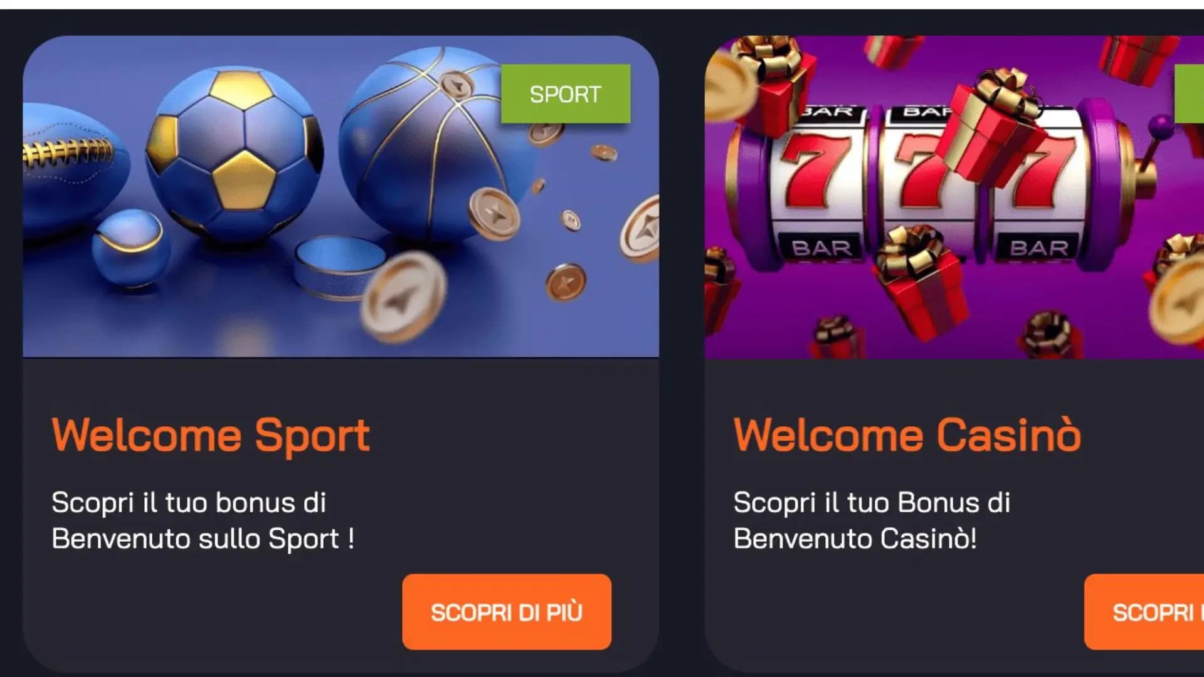The height and width of the screenshot is (677, 1204).
Task: Click the partially visible SCOPRI button on Casinò card
Action: pyautogui.click(x=1144, y=612)
